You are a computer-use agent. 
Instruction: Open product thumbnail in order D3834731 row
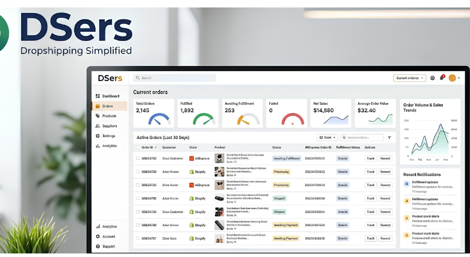(x=219, y=239)
